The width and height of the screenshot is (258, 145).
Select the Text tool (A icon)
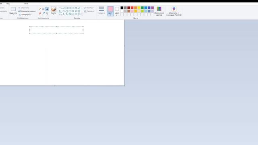[x=47, y=9]
